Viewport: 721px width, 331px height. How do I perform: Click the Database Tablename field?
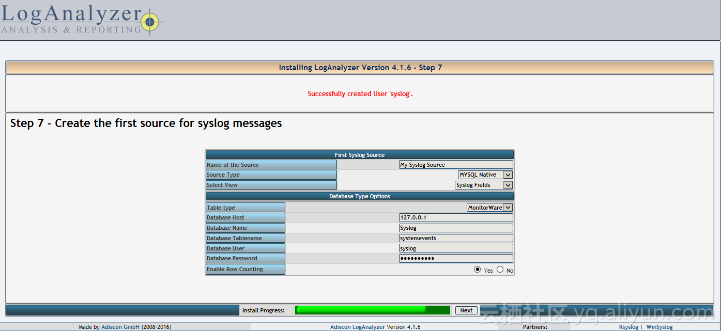coord(456,238)
